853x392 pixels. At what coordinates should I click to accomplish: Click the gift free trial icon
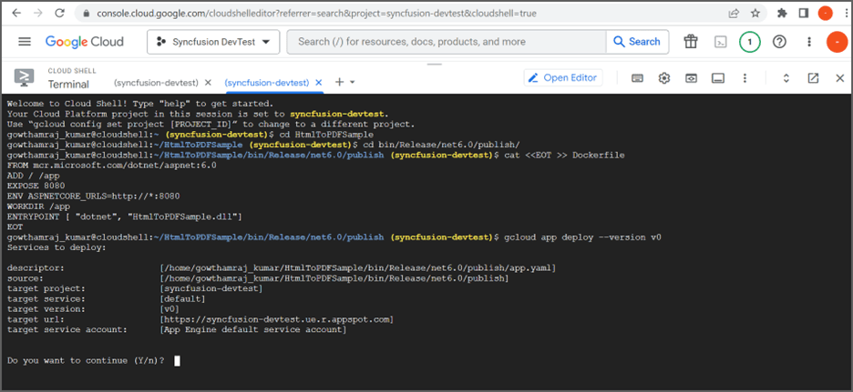click(x=691, y=42)
